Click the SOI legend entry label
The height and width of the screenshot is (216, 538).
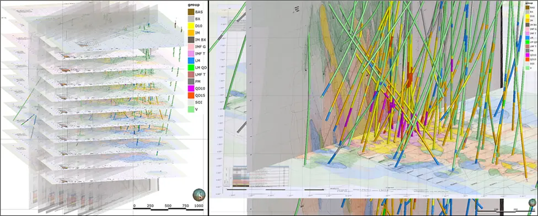point(200,103)
